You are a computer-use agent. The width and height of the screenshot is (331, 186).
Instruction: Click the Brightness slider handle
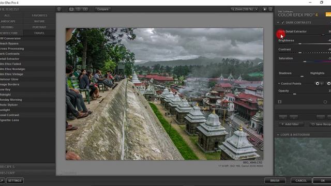coord(300,43)
